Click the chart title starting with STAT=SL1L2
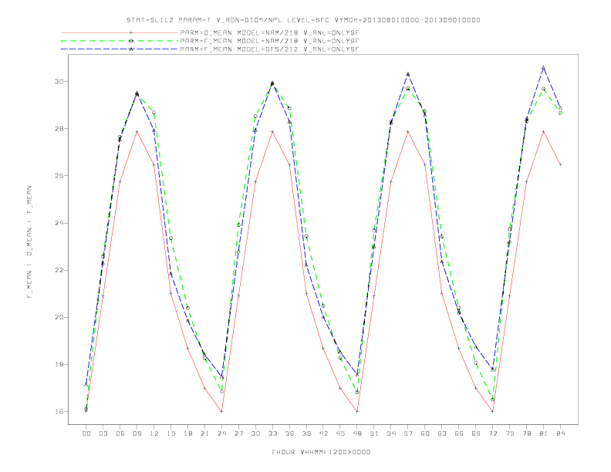 point(303,20)
